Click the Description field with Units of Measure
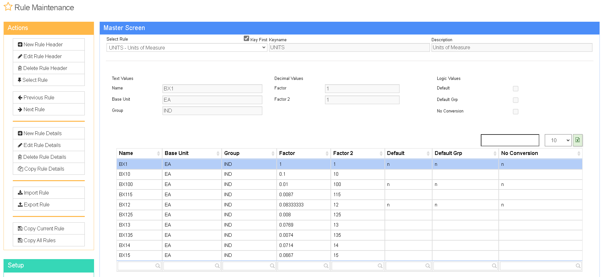The width and height of the screenshot is (603, 277). (x=512, y=47)
